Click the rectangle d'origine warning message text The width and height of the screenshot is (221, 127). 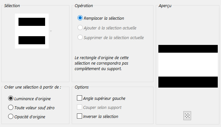102,63
